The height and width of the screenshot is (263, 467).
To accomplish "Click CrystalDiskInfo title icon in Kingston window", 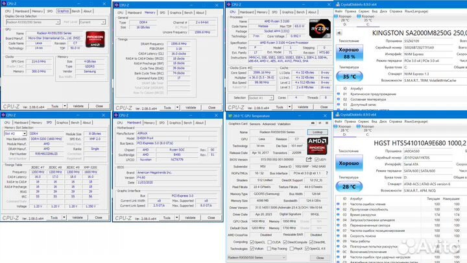I will click(x=338, y=5).
